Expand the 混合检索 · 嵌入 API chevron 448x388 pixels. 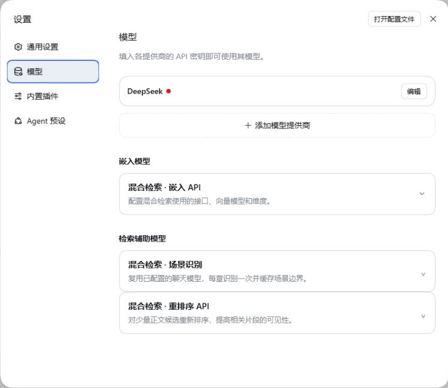pyautogui.click(x=422, y=194)
